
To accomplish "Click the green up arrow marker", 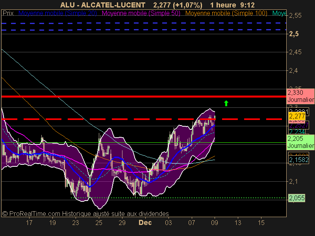I will point(226,103).
